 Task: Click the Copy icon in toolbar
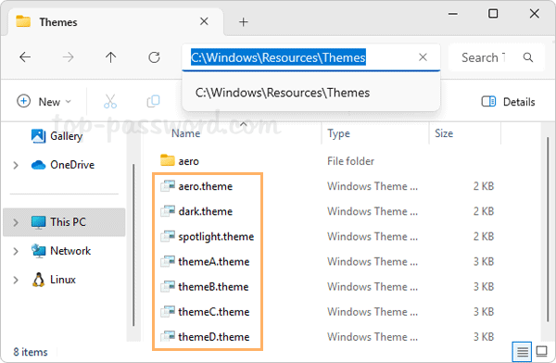pyautogui.click(x=153, y=101)
